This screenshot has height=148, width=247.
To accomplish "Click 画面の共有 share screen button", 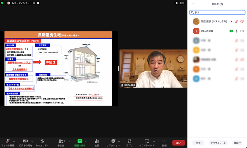I will (x=80, y=143).
